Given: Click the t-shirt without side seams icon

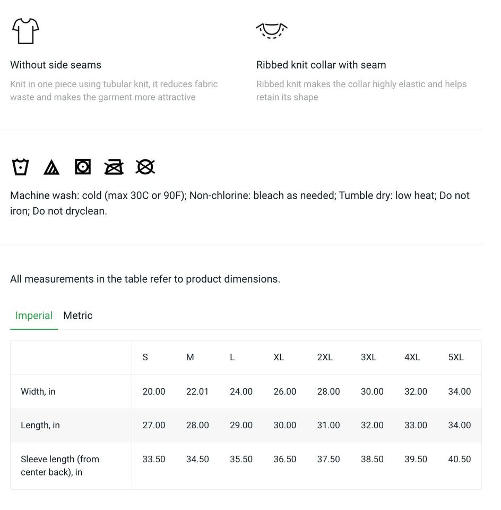Looking at the screenshot, I should point(25,31).
